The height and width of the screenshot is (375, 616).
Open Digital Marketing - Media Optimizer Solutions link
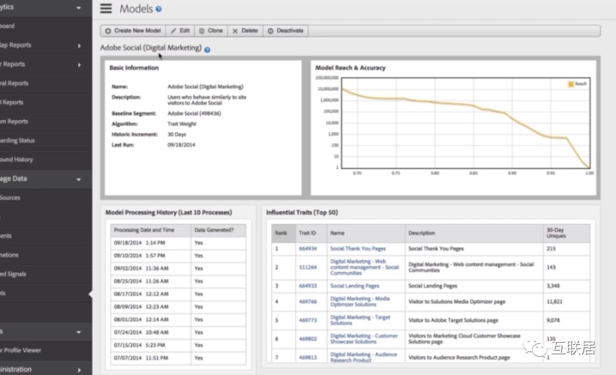click(x=360, y=301)
